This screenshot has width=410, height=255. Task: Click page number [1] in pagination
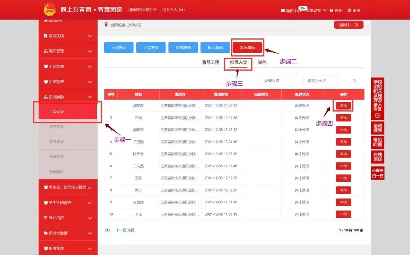(x=107, y=230)
